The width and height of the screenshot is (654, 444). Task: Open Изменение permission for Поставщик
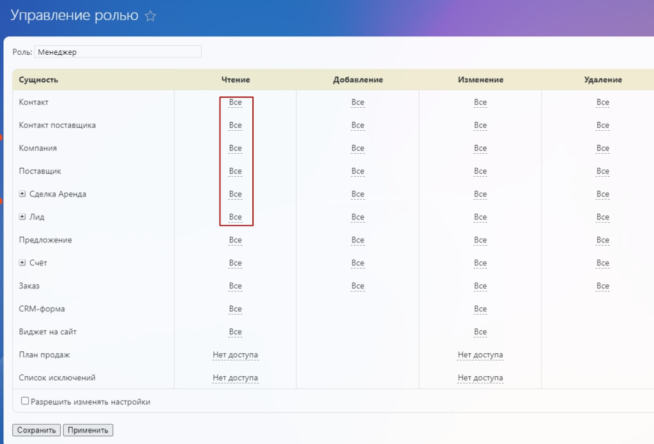480,171
